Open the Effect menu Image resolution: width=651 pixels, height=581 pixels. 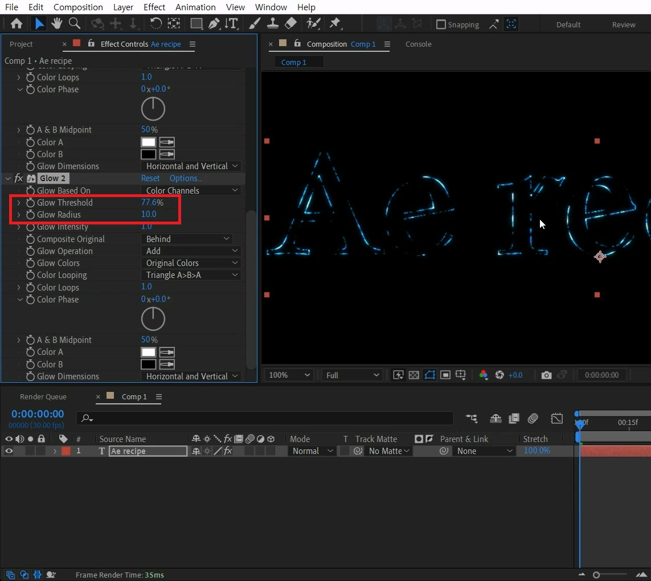[x=154, y=7]
